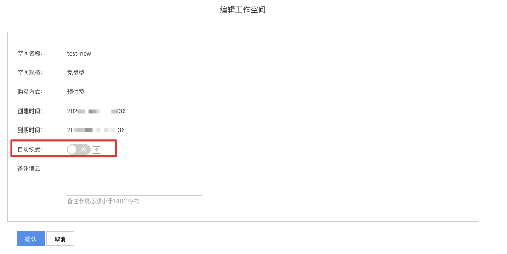Click the question mark help icon

pos(97,150)
